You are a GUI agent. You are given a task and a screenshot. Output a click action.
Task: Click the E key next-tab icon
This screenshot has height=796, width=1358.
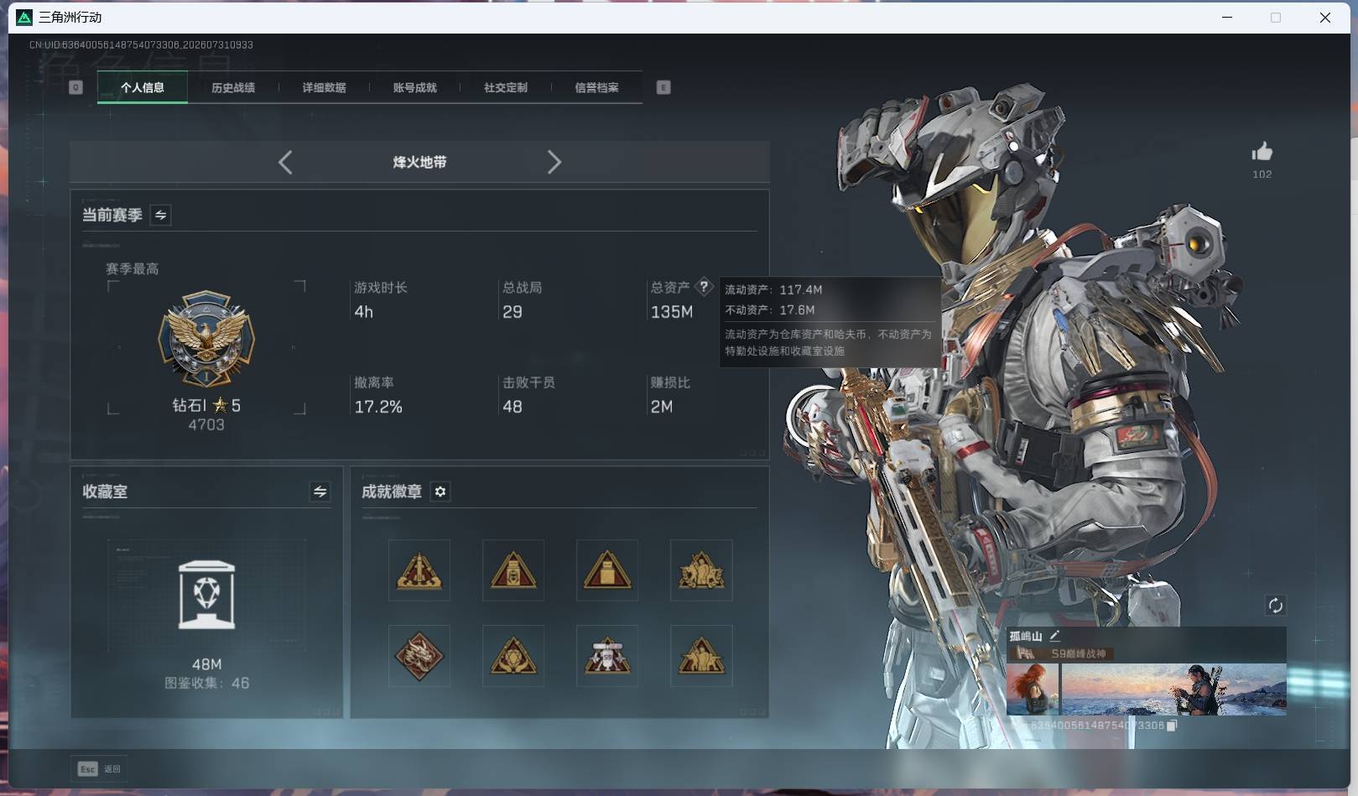(663, 87)
